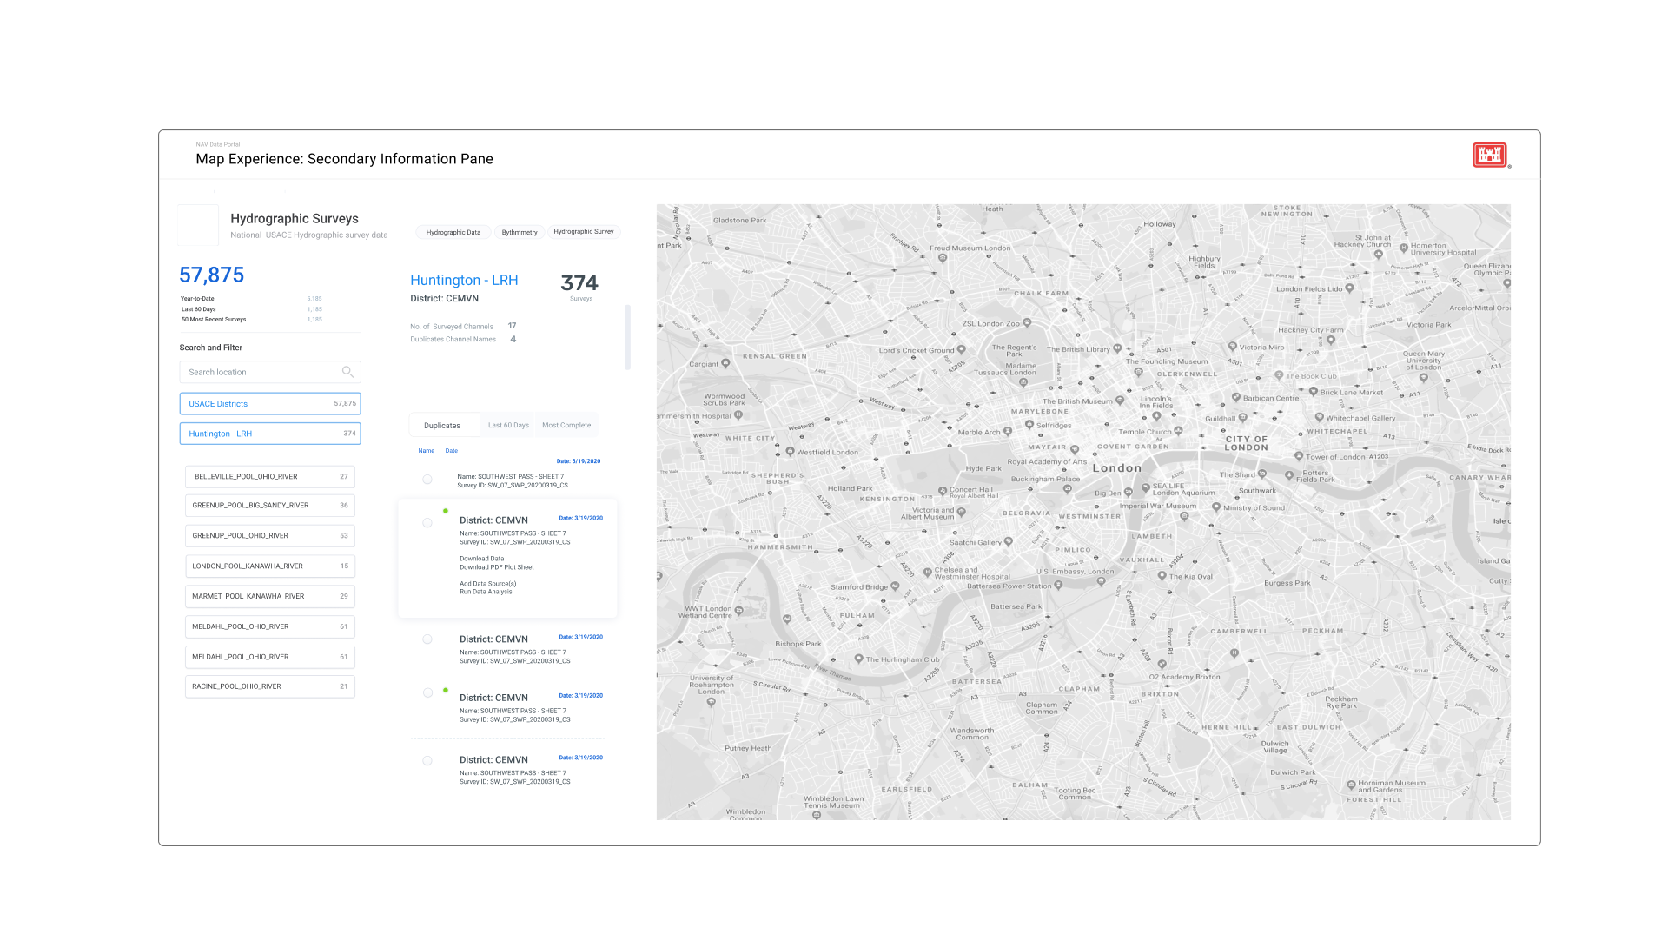Click Download PDF Plot Sheet link
Viewport: 1668px width, 934px height.
coord(497,567)
